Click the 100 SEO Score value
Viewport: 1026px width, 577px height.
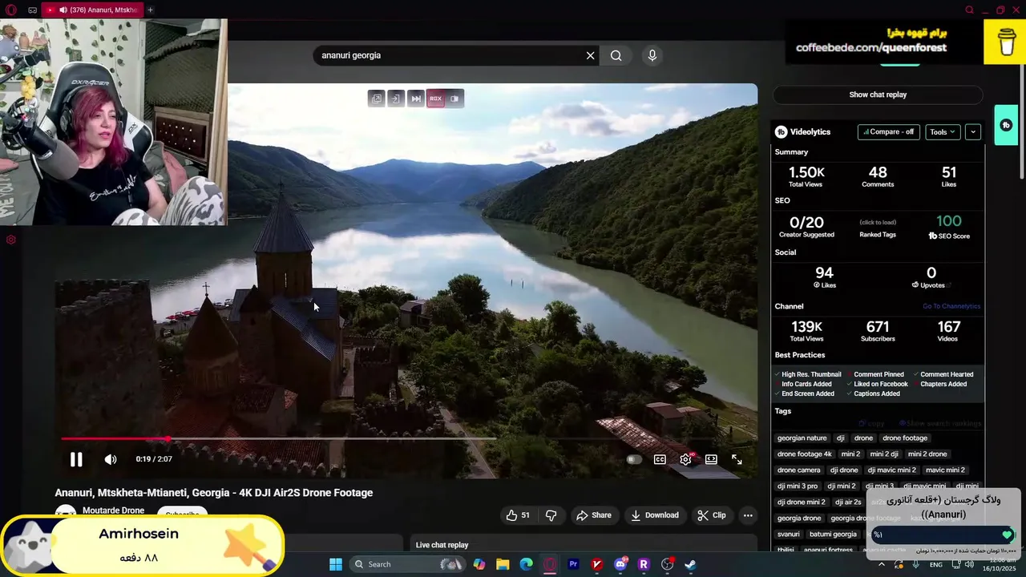(949, 221)
